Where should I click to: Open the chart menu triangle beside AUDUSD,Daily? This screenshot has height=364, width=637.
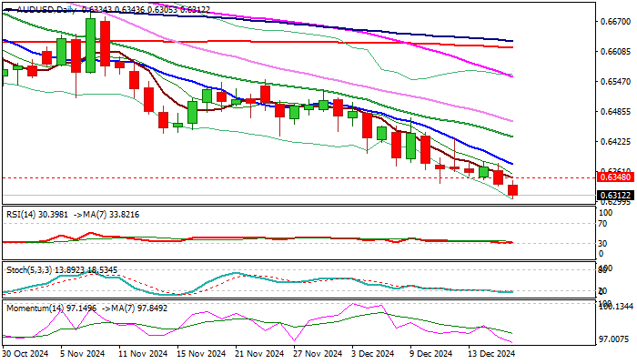point(9,9)
